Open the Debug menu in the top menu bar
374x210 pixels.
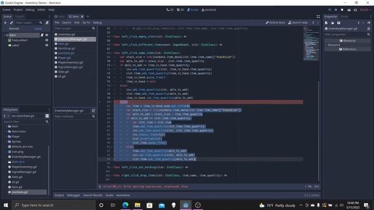(x=30, y=10)
